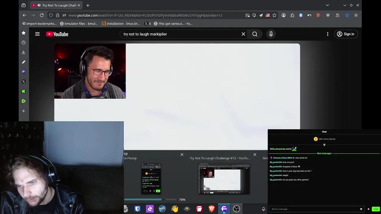This screenshot has width=381, height=214.
Task: Open the X bookmark
Action: click(148, 23)
